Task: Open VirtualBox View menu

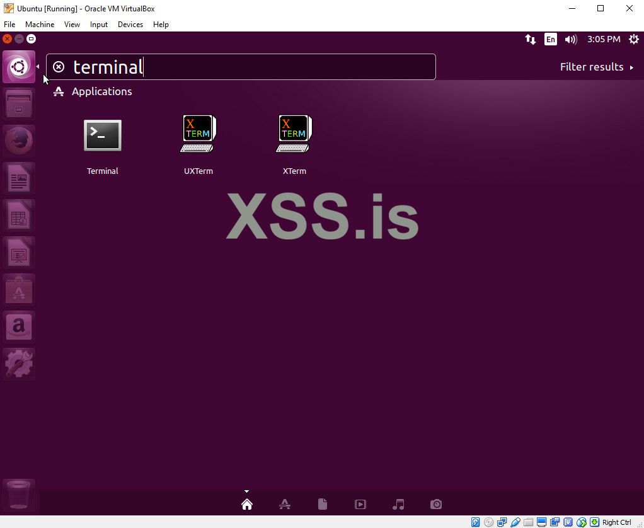Action: click(72, 25)
